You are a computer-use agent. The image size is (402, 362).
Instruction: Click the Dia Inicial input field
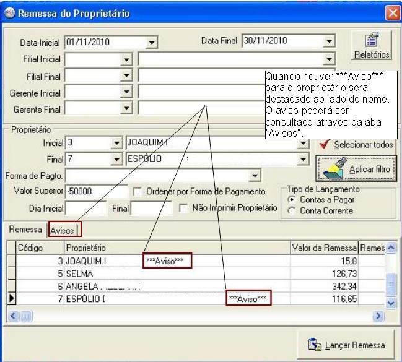pyautogui.click(x=87, y=209)
